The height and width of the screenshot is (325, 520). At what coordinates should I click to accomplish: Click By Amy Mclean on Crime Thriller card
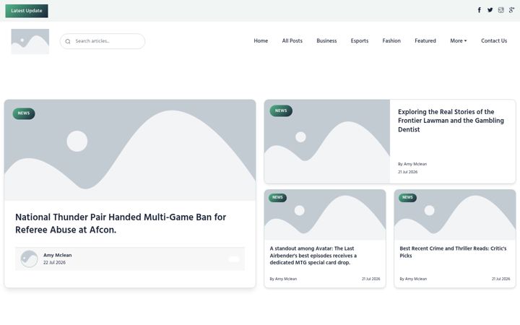(x=413, y=279)
